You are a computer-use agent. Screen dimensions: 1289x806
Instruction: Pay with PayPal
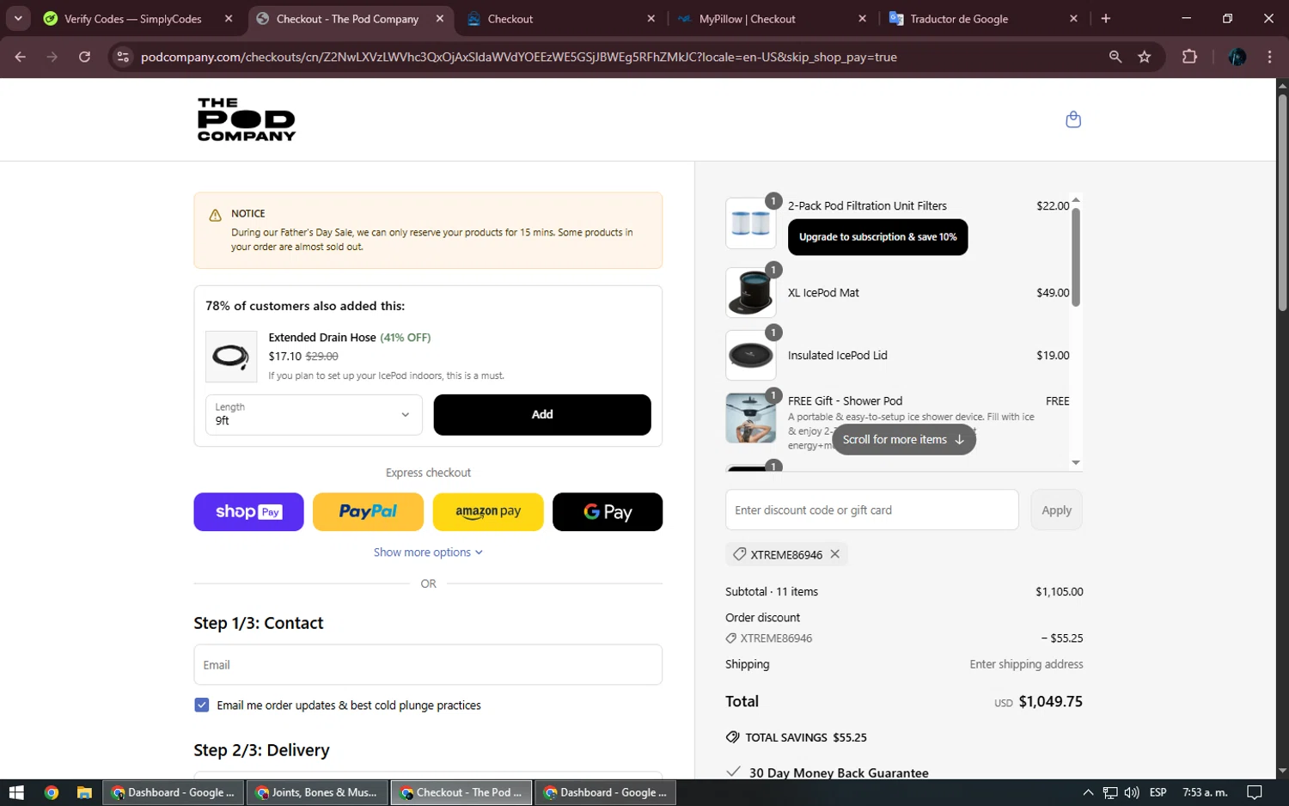[x=368, y=511]
